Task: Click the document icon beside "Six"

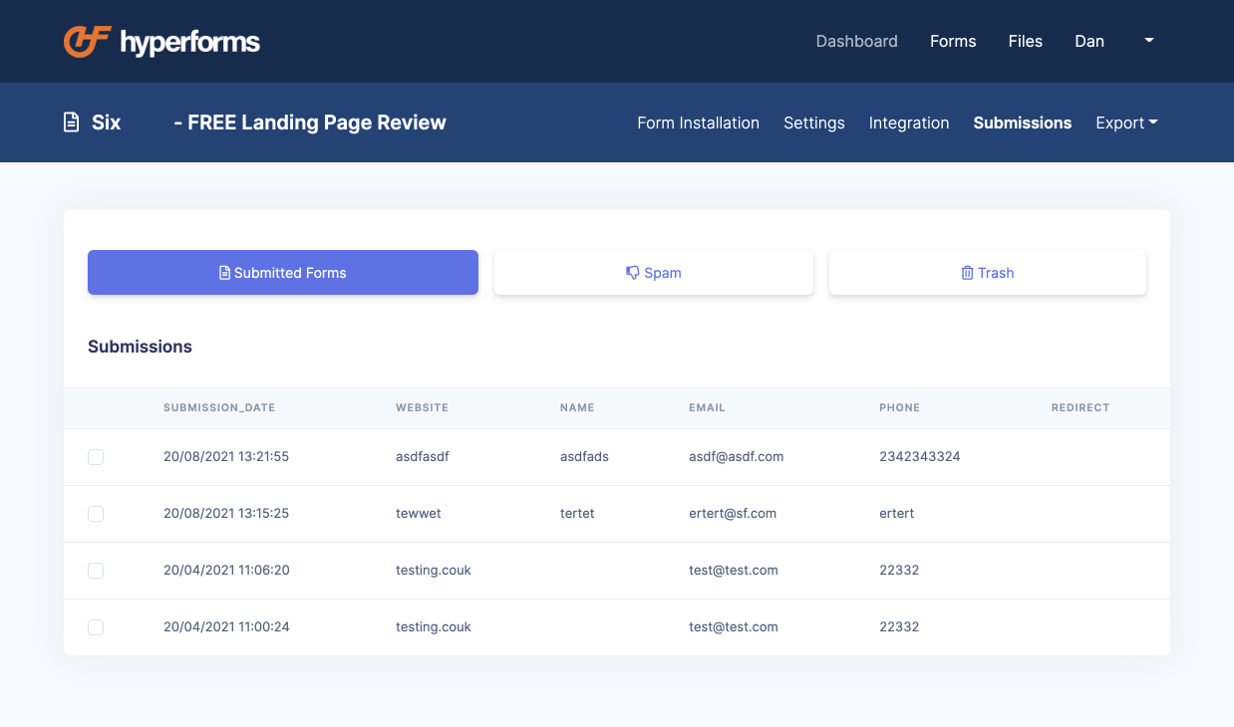Action: 70,121
